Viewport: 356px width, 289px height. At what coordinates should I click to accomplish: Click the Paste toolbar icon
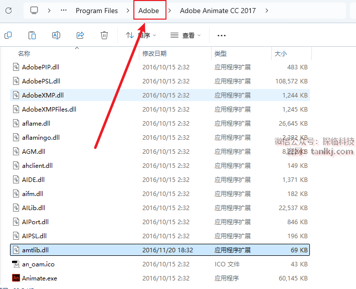coord(32,35)
